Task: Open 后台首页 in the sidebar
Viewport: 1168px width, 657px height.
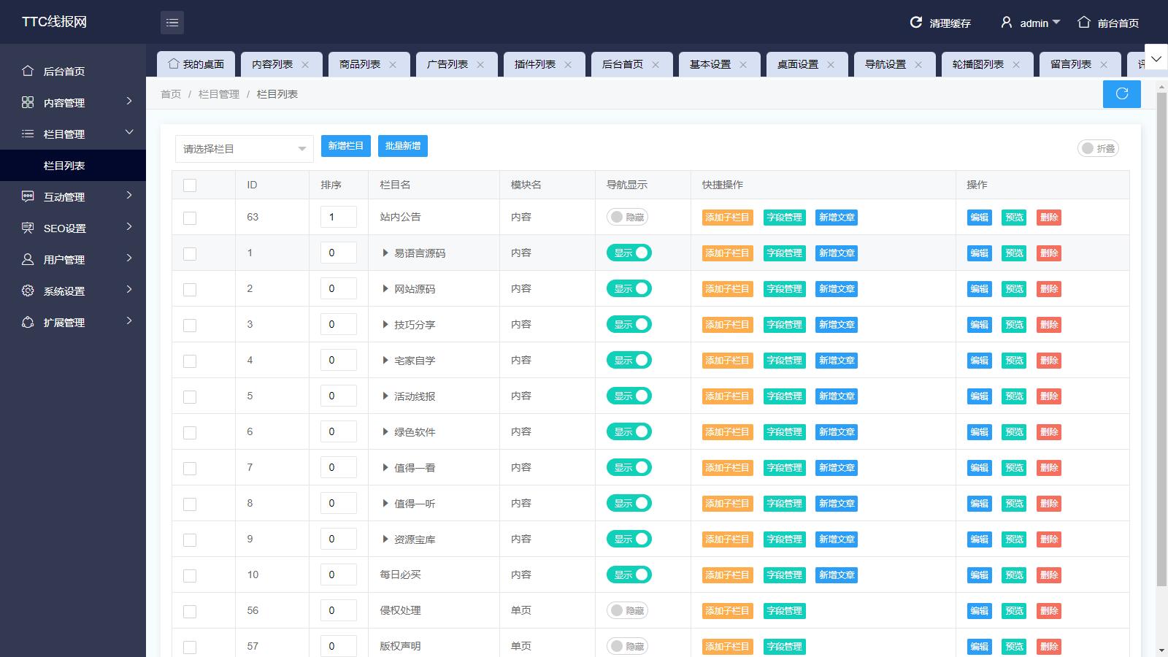Action: [x=64, y=72]
